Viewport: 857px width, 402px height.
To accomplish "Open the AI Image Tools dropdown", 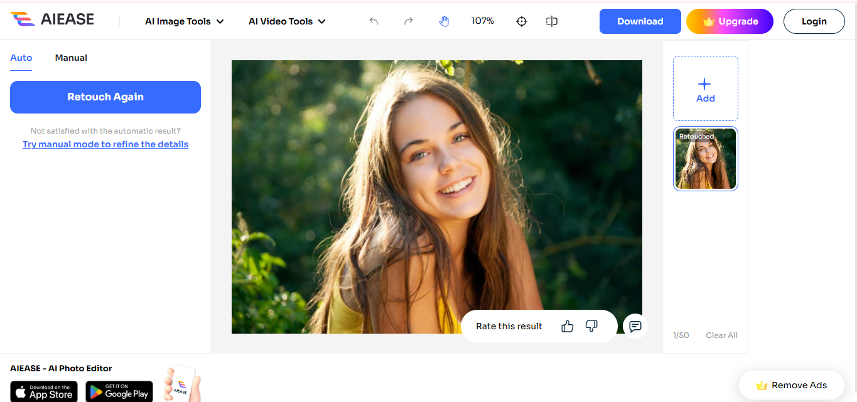I will coord(184,21).
